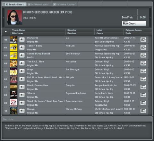Screen dimensions: 154x141
Task: Play preview of Danger track
Action: 22,111
